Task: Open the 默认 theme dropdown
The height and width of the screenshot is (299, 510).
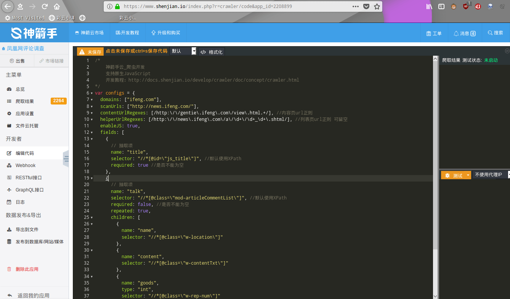Action: click(183, 51)
